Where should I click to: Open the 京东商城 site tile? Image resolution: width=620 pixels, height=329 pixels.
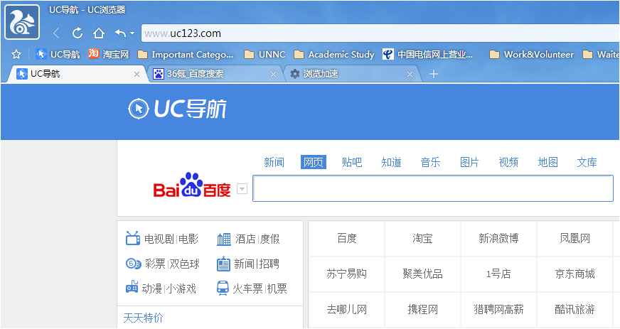(x=575, y=274)
